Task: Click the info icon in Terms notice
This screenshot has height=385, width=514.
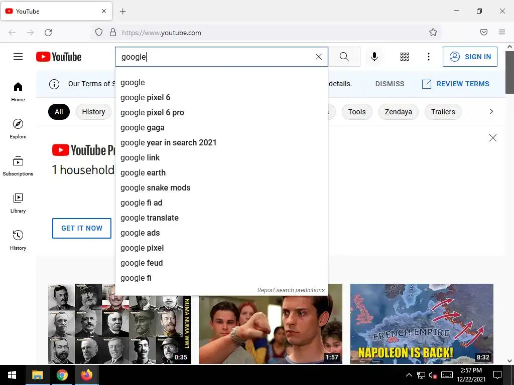Action: [x=54, y=84]
